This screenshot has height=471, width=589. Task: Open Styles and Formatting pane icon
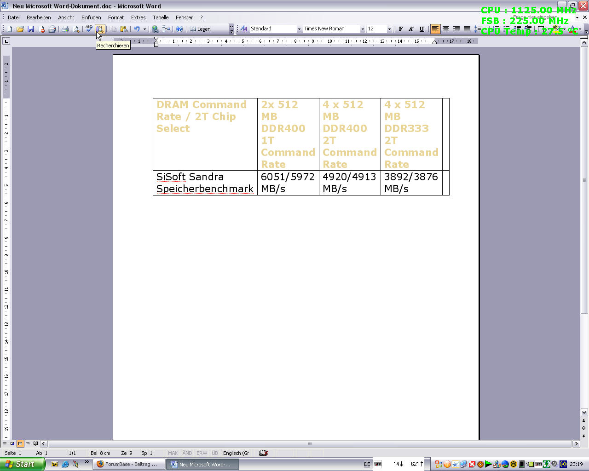coord(244,29)
